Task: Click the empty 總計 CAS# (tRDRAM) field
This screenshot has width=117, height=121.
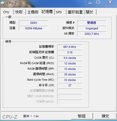Action: pyautogui.click(x=70, y=96)
